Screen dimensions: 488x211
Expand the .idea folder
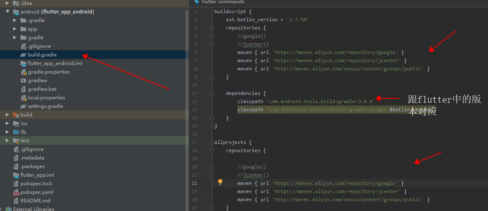(7, 3)
